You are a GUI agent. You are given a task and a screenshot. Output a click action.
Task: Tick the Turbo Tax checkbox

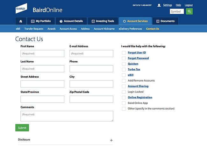click(124, 70)
